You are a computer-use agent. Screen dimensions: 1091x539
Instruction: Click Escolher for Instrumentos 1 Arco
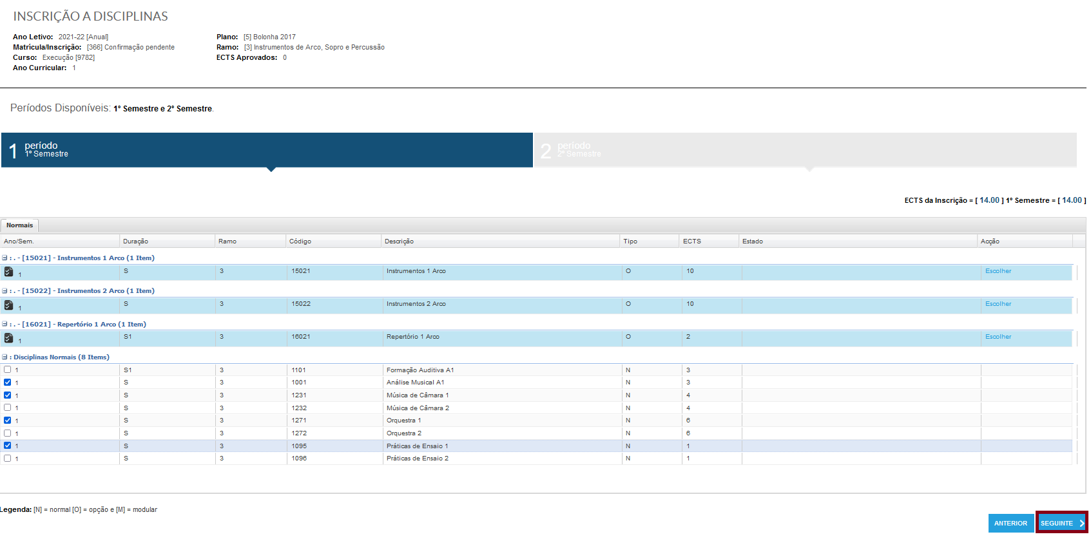click(x=998, y=271)
